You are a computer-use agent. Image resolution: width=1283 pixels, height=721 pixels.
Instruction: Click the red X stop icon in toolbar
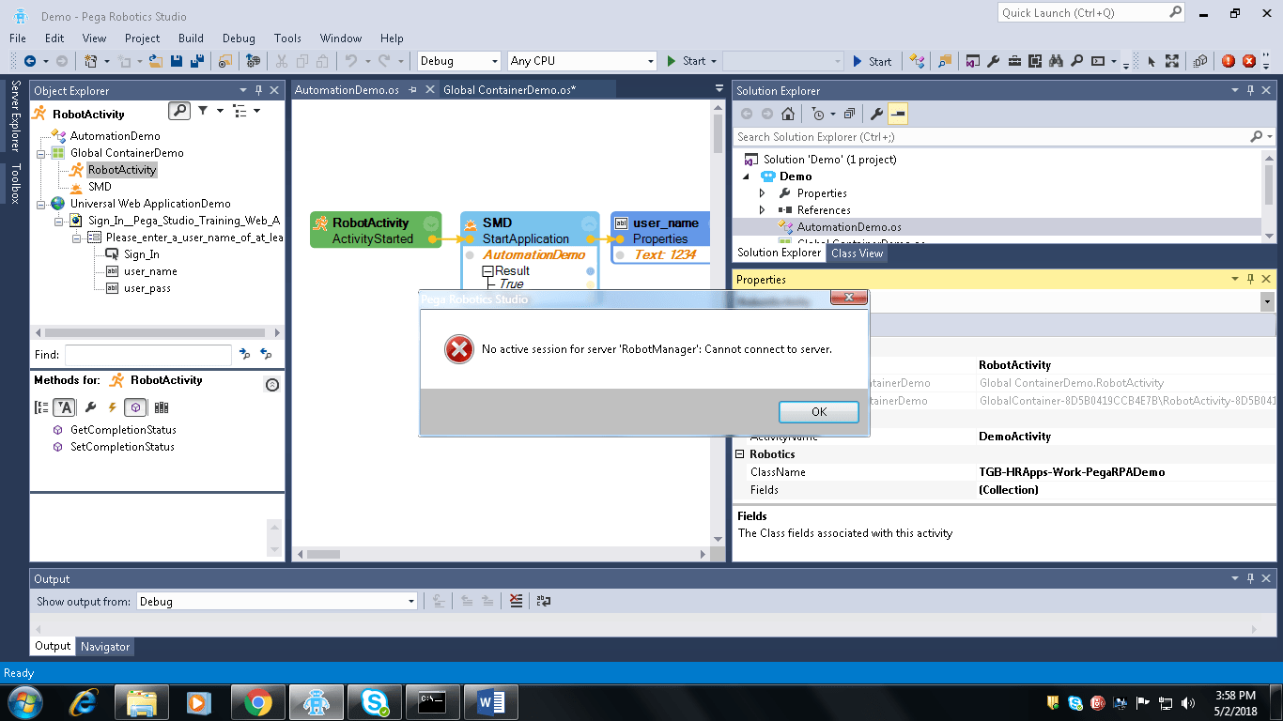coord(1249,61)
